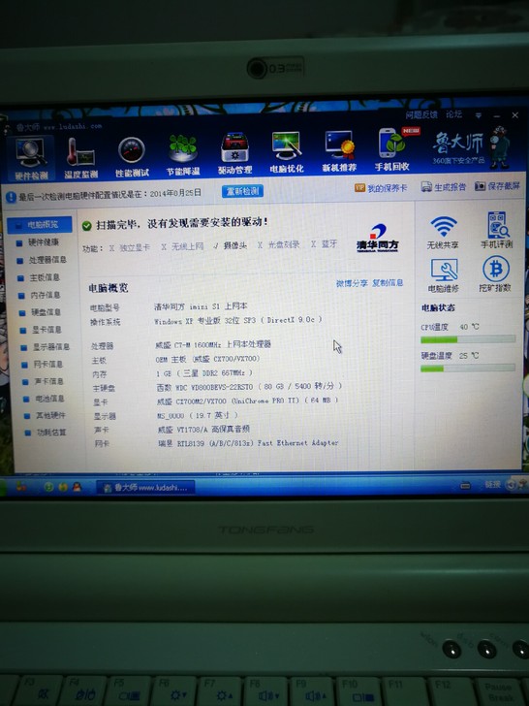Click the green quick launch icon in taskbar
The height and width of the screenshot is (706, 529).
pyautogui.click(x=48, y=487)
